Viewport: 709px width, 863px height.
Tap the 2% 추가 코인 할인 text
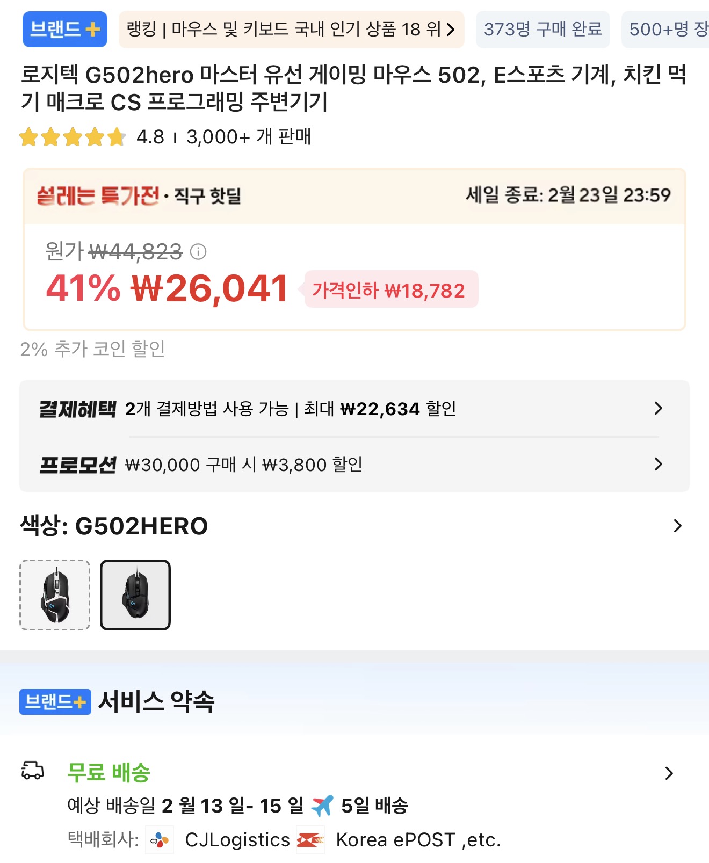[92, 349]
